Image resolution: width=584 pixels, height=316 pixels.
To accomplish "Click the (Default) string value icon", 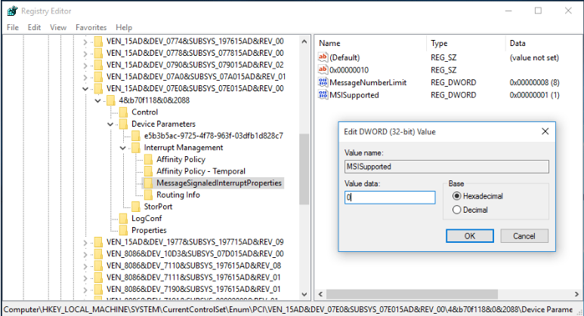I will click(x=323, y=57).
